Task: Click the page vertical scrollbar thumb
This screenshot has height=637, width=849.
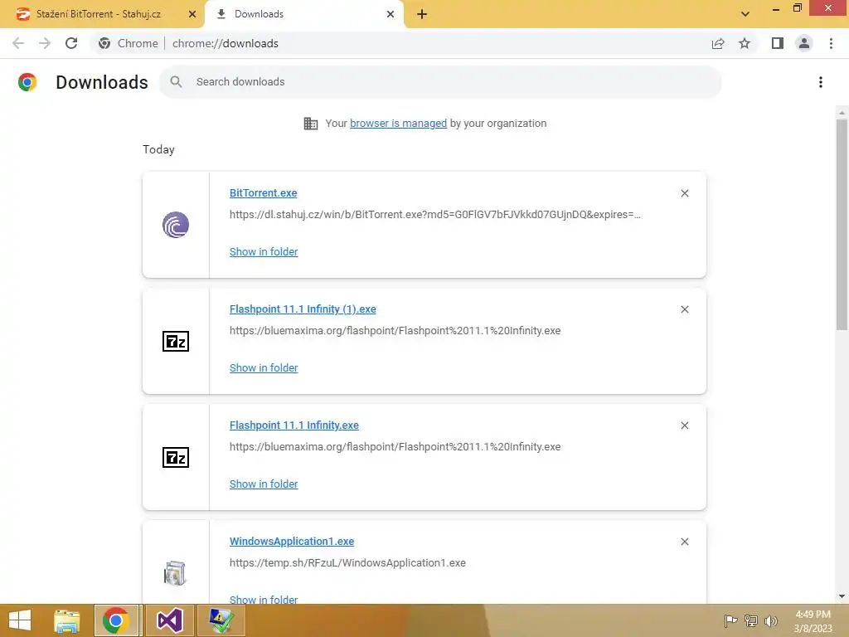Action: click(x=842, y=224)
